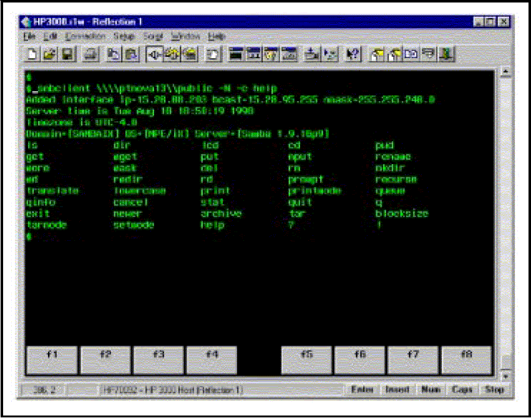
Task: Click the Reflection title bar application icon
Action: tap(26, 22)
